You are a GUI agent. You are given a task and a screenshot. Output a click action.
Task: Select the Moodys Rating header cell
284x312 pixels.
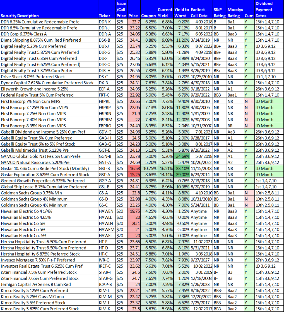[235, 9]
